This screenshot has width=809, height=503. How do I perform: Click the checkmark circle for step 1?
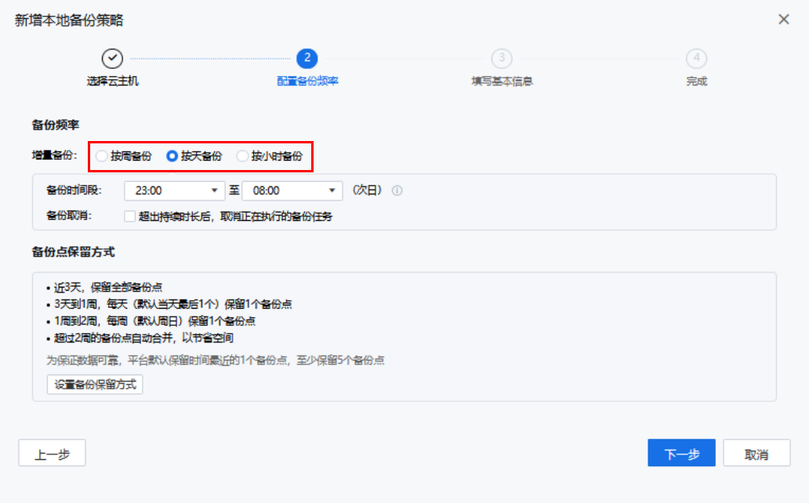click(113, 58)
